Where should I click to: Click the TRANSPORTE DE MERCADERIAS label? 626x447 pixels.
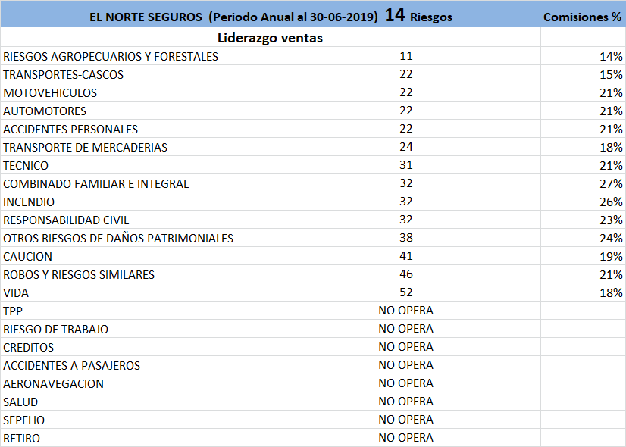pyautogui.click(x=85, y=148)
